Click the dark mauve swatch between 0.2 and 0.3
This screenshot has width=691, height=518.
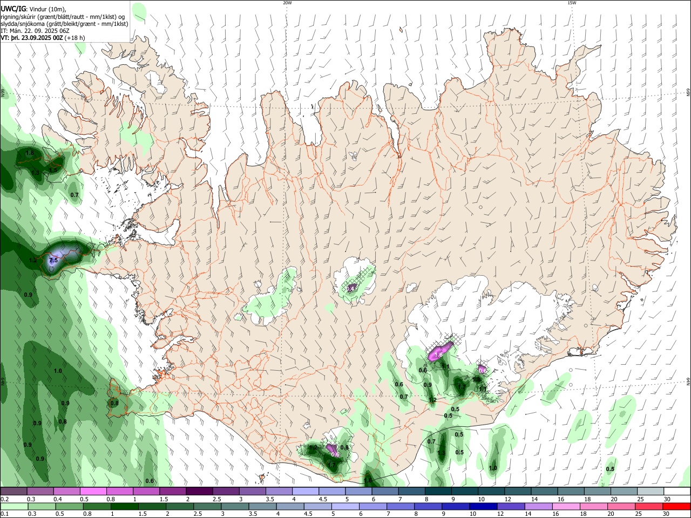[13, 491]
